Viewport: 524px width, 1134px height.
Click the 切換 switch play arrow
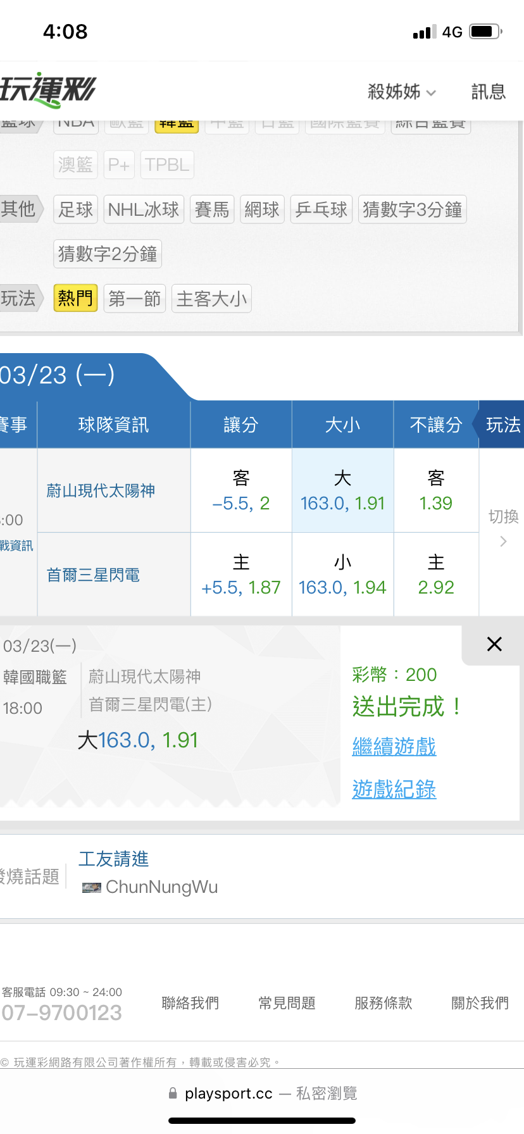point(503,528)
